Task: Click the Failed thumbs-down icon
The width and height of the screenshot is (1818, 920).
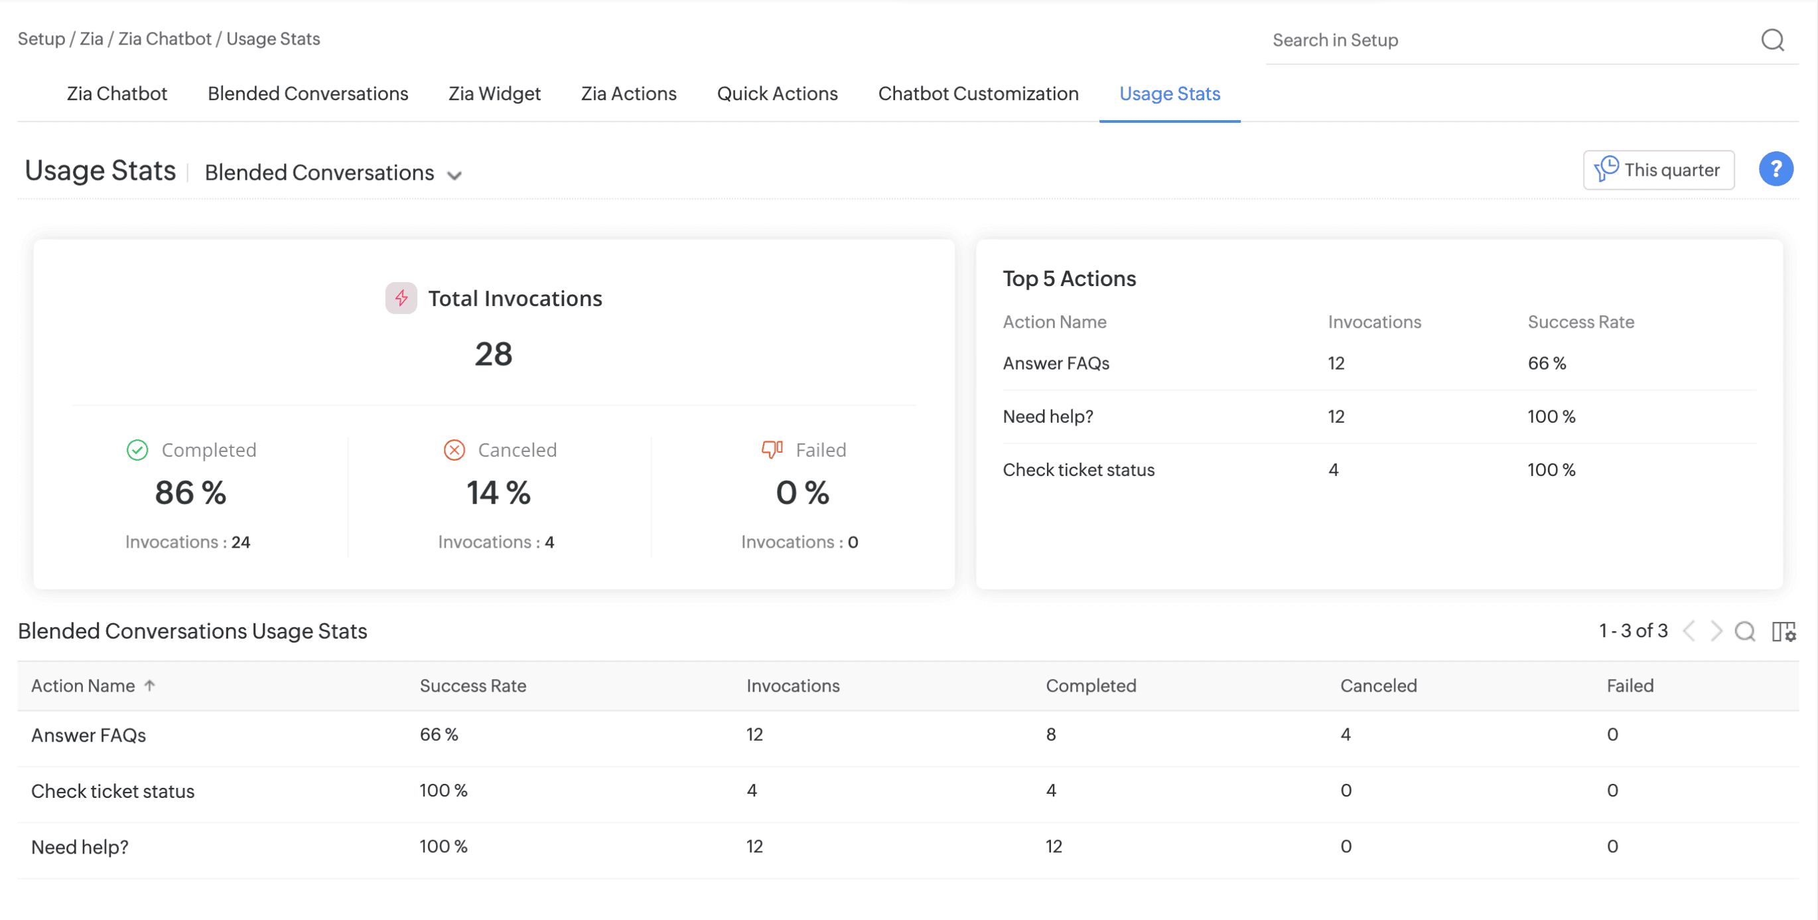Action: 772,450
